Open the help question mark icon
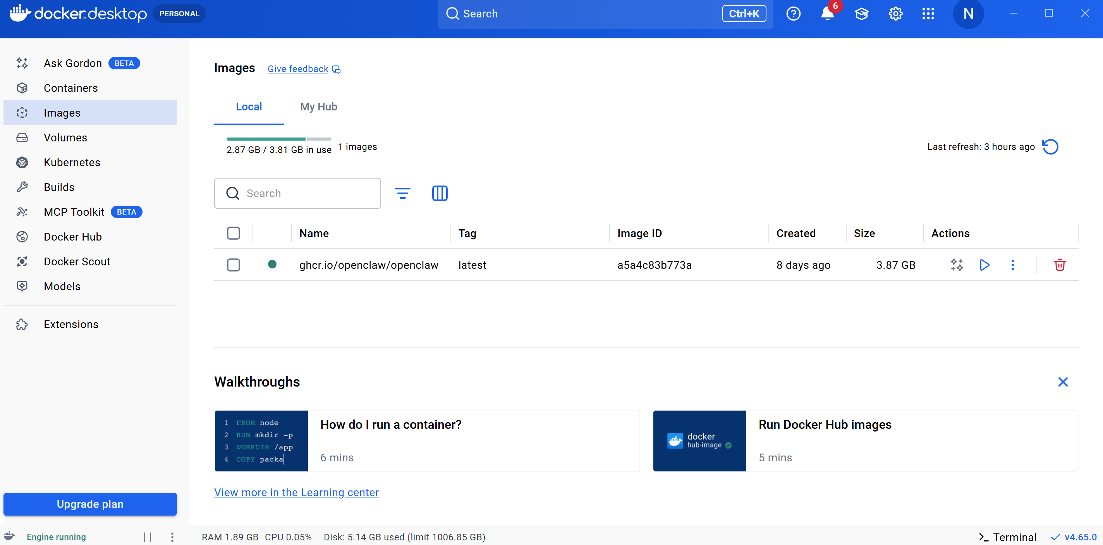Screen dimensions: 1103x545 tap(794, 14)
